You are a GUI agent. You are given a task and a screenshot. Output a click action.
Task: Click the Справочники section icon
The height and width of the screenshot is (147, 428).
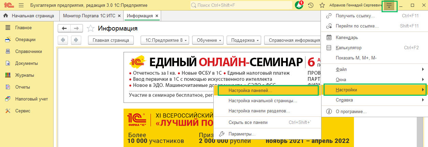(x=8, y=52)
